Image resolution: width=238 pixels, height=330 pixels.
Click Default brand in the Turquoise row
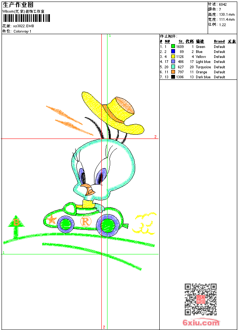[x=220, y=67]
